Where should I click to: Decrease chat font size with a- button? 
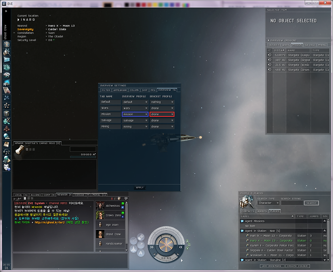point(15,199)
